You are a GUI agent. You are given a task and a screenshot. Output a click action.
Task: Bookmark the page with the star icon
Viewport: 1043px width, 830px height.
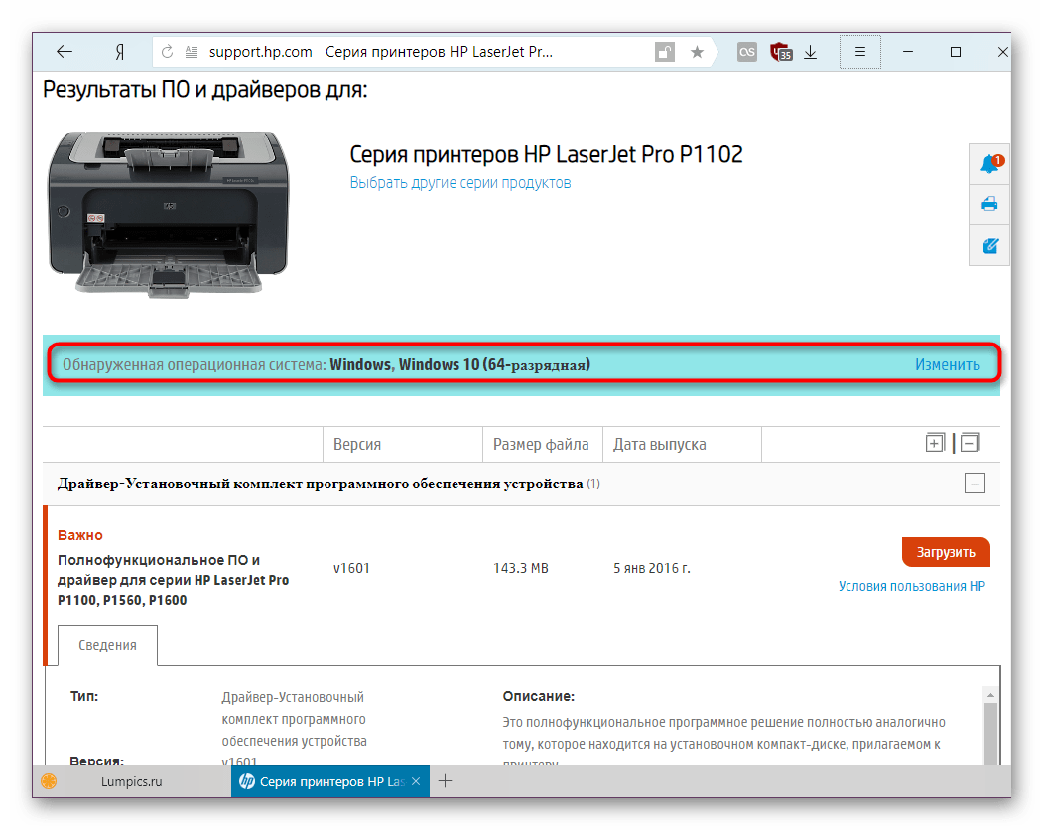coord(697,52)
